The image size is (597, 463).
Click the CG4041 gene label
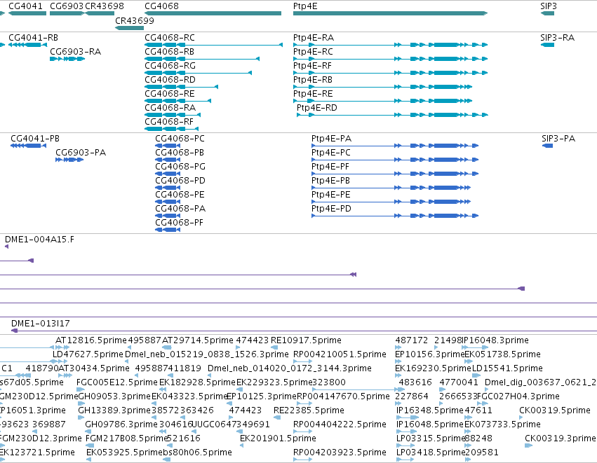[x=25, y=6]
